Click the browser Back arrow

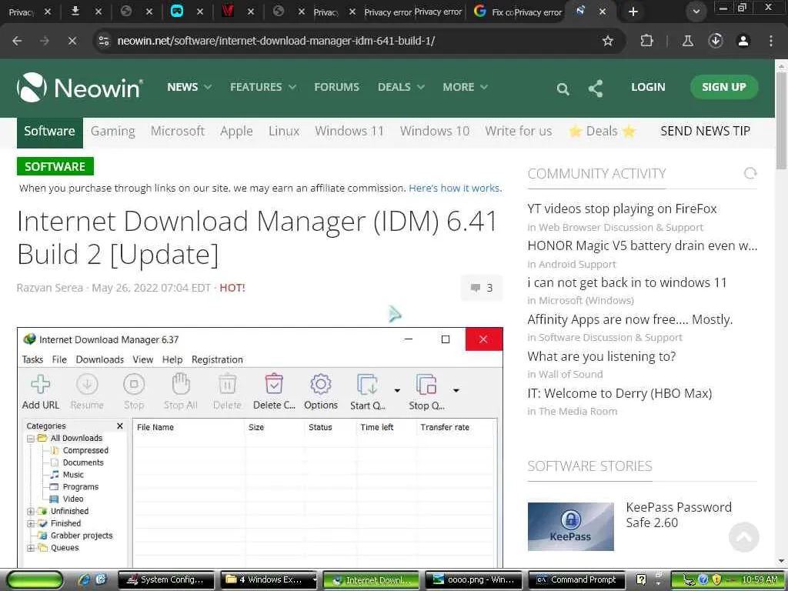(17, 42)
